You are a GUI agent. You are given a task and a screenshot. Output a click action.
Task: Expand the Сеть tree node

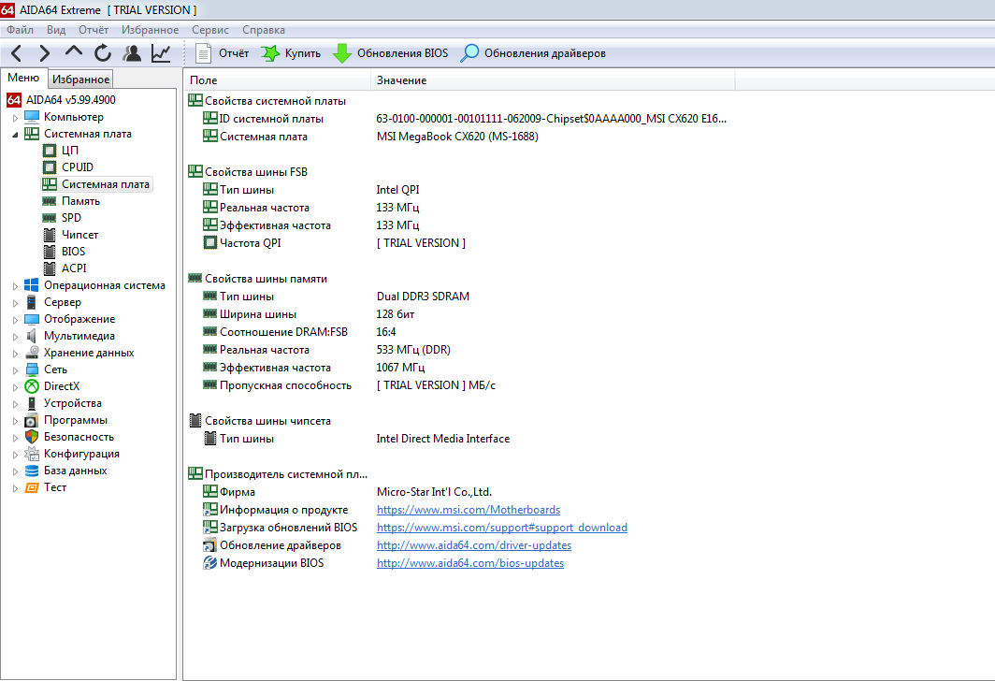click(x=15, y=370)
